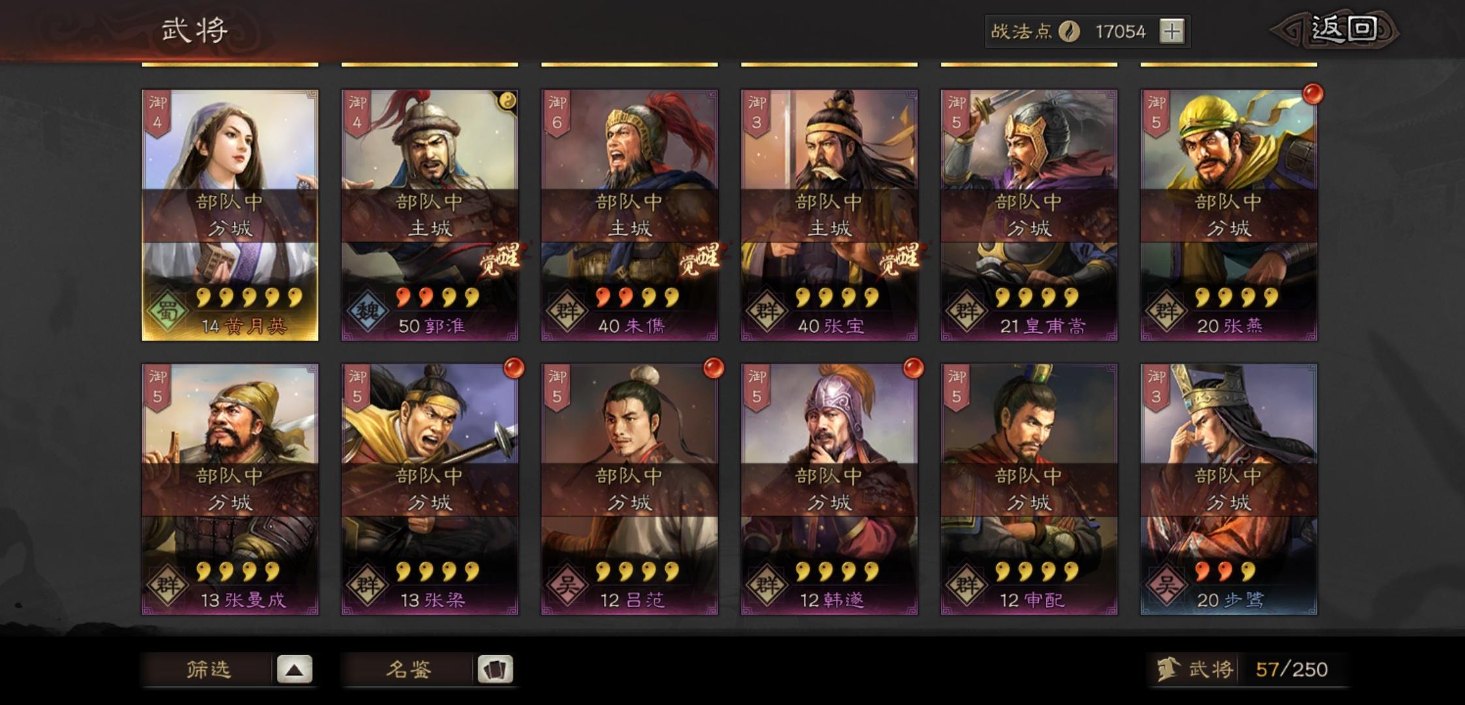Select the 黄月英 general card

tap(230, 215)
